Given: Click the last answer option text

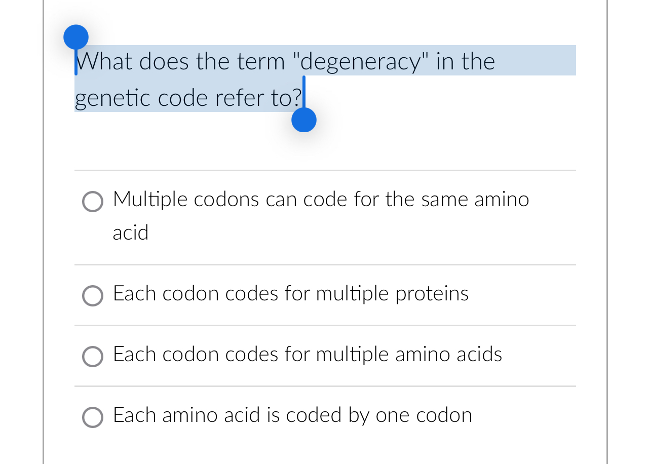Looking at the screenshot, I should point(292,415).
